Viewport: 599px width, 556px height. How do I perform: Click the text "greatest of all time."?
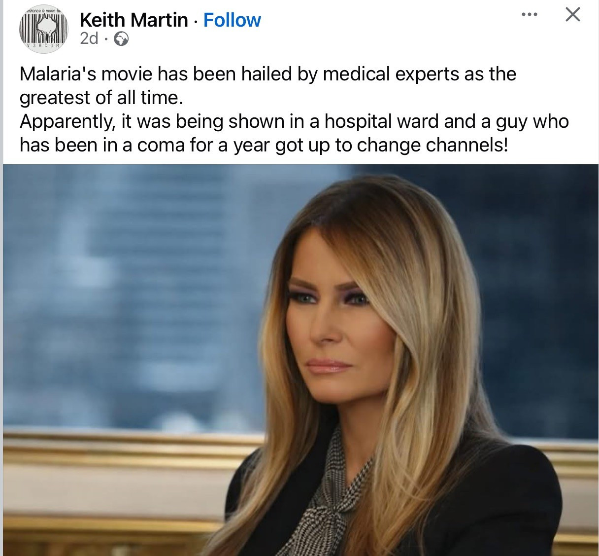[x=101, y=98]
